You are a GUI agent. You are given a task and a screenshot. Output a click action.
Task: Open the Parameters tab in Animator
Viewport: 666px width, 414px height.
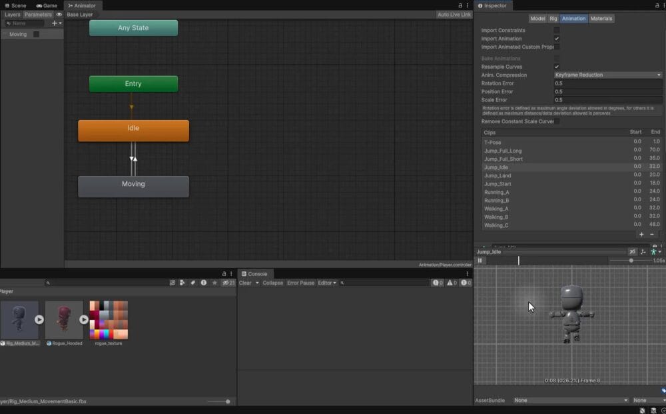(38, 15)
